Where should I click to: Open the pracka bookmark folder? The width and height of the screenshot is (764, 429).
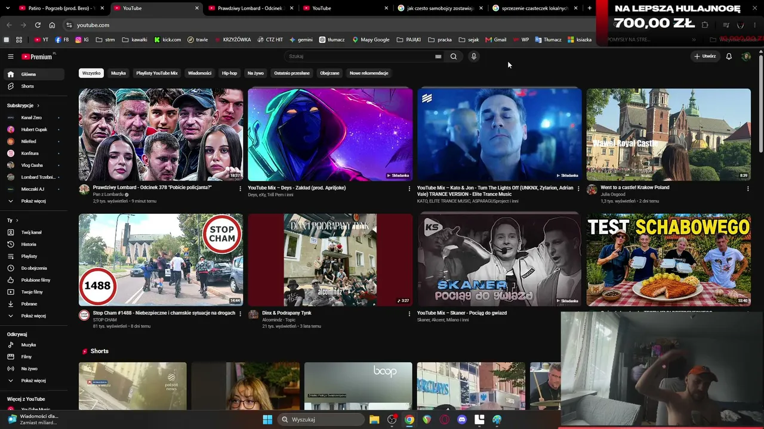439,40
